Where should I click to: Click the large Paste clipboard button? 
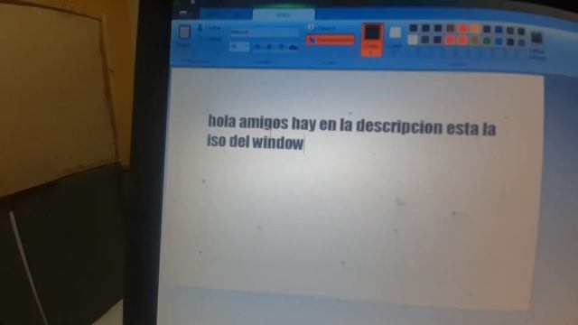(x=184, y=36)
